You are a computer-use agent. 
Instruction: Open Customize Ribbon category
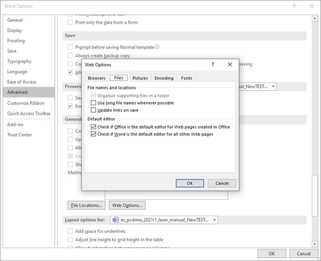pyautogui.click(x=29, y=103)
